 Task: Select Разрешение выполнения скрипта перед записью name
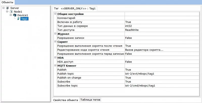pyautogui.click(x=91, y=54)
